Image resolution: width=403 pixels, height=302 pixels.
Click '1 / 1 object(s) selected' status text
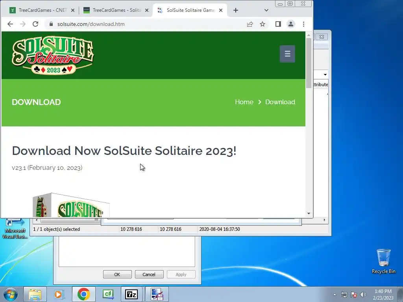click(x=57, y=229)
